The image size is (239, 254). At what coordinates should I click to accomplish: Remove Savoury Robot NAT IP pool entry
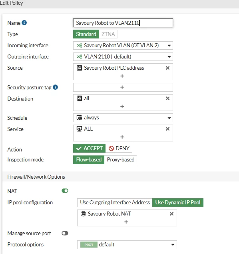tap(171, 214)
